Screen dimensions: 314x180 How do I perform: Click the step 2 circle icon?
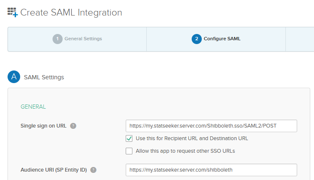(x=197, y=39)
